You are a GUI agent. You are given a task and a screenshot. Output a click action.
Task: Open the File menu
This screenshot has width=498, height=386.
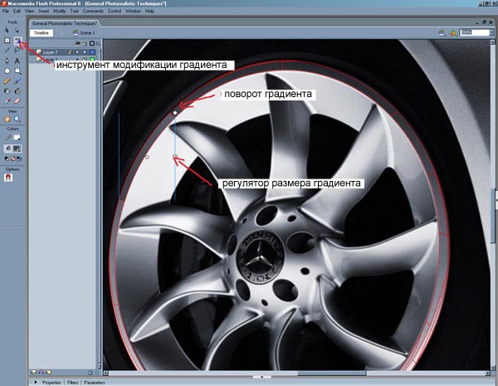click(6, 11)
